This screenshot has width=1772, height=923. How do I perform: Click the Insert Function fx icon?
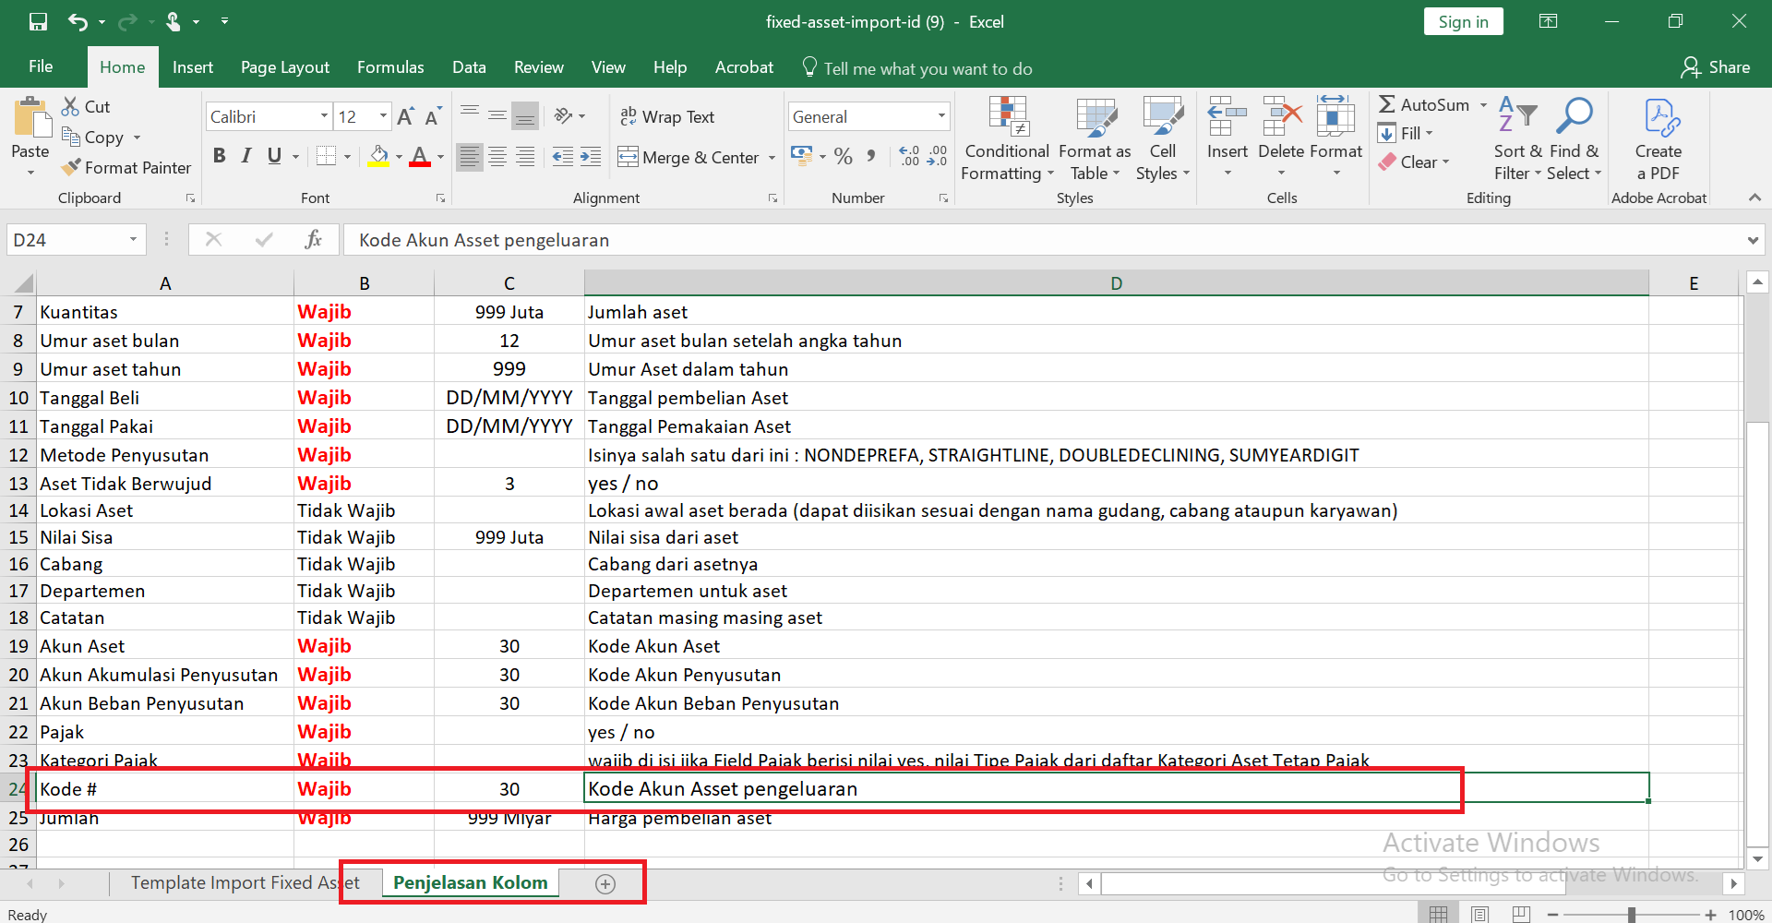pos(313,240)
